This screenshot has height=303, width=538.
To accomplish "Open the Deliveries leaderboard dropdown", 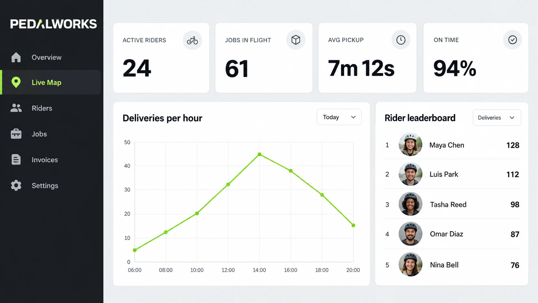I will coord(497,118).
